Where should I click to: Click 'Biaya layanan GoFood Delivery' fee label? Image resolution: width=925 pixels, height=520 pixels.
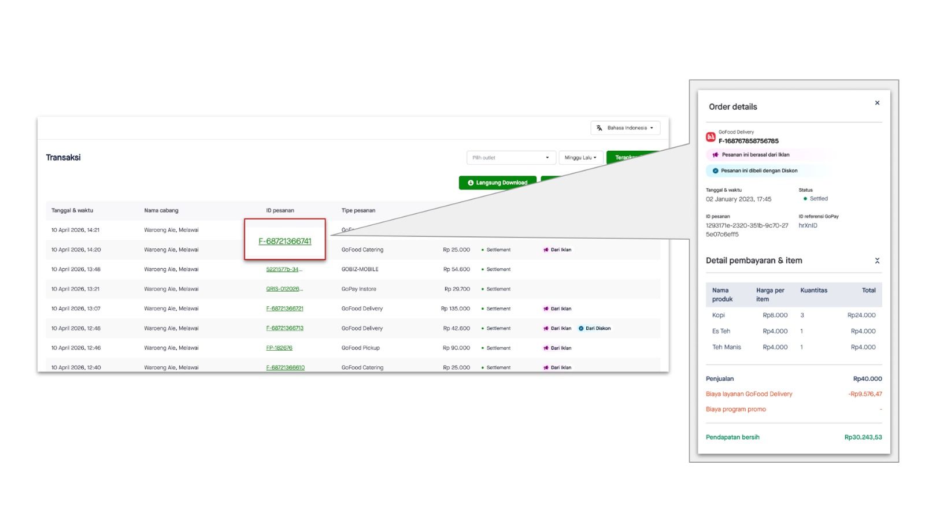pos(749,394)
